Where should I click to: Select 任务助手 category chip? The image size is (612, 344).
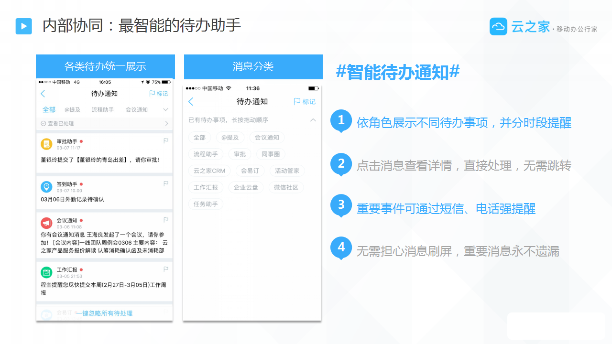point(206,204)
